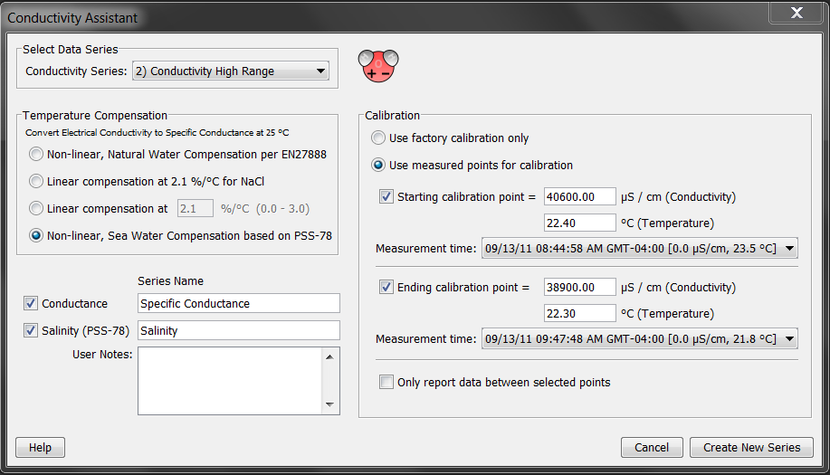Disable the Starting calibration point checkbox
Viewport: 830px width, 475px height.
[x=387, y=196]
